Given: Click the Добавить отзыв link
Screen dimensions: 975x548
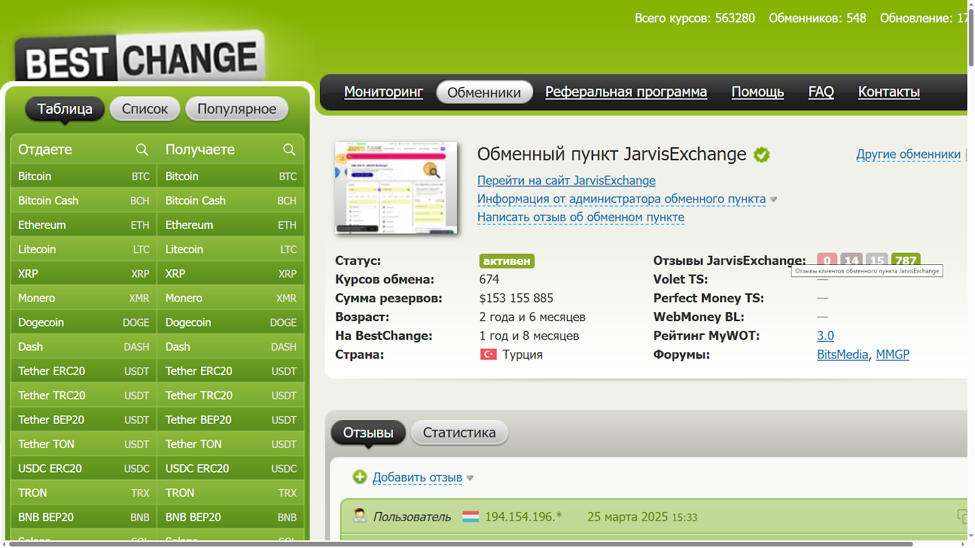Looking at the screenshot, I should [417, 477].
